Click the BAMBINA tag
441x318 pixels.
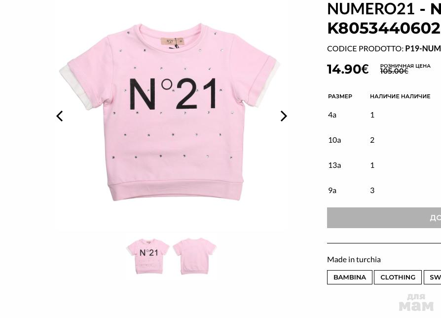click(x=349, y=277)
